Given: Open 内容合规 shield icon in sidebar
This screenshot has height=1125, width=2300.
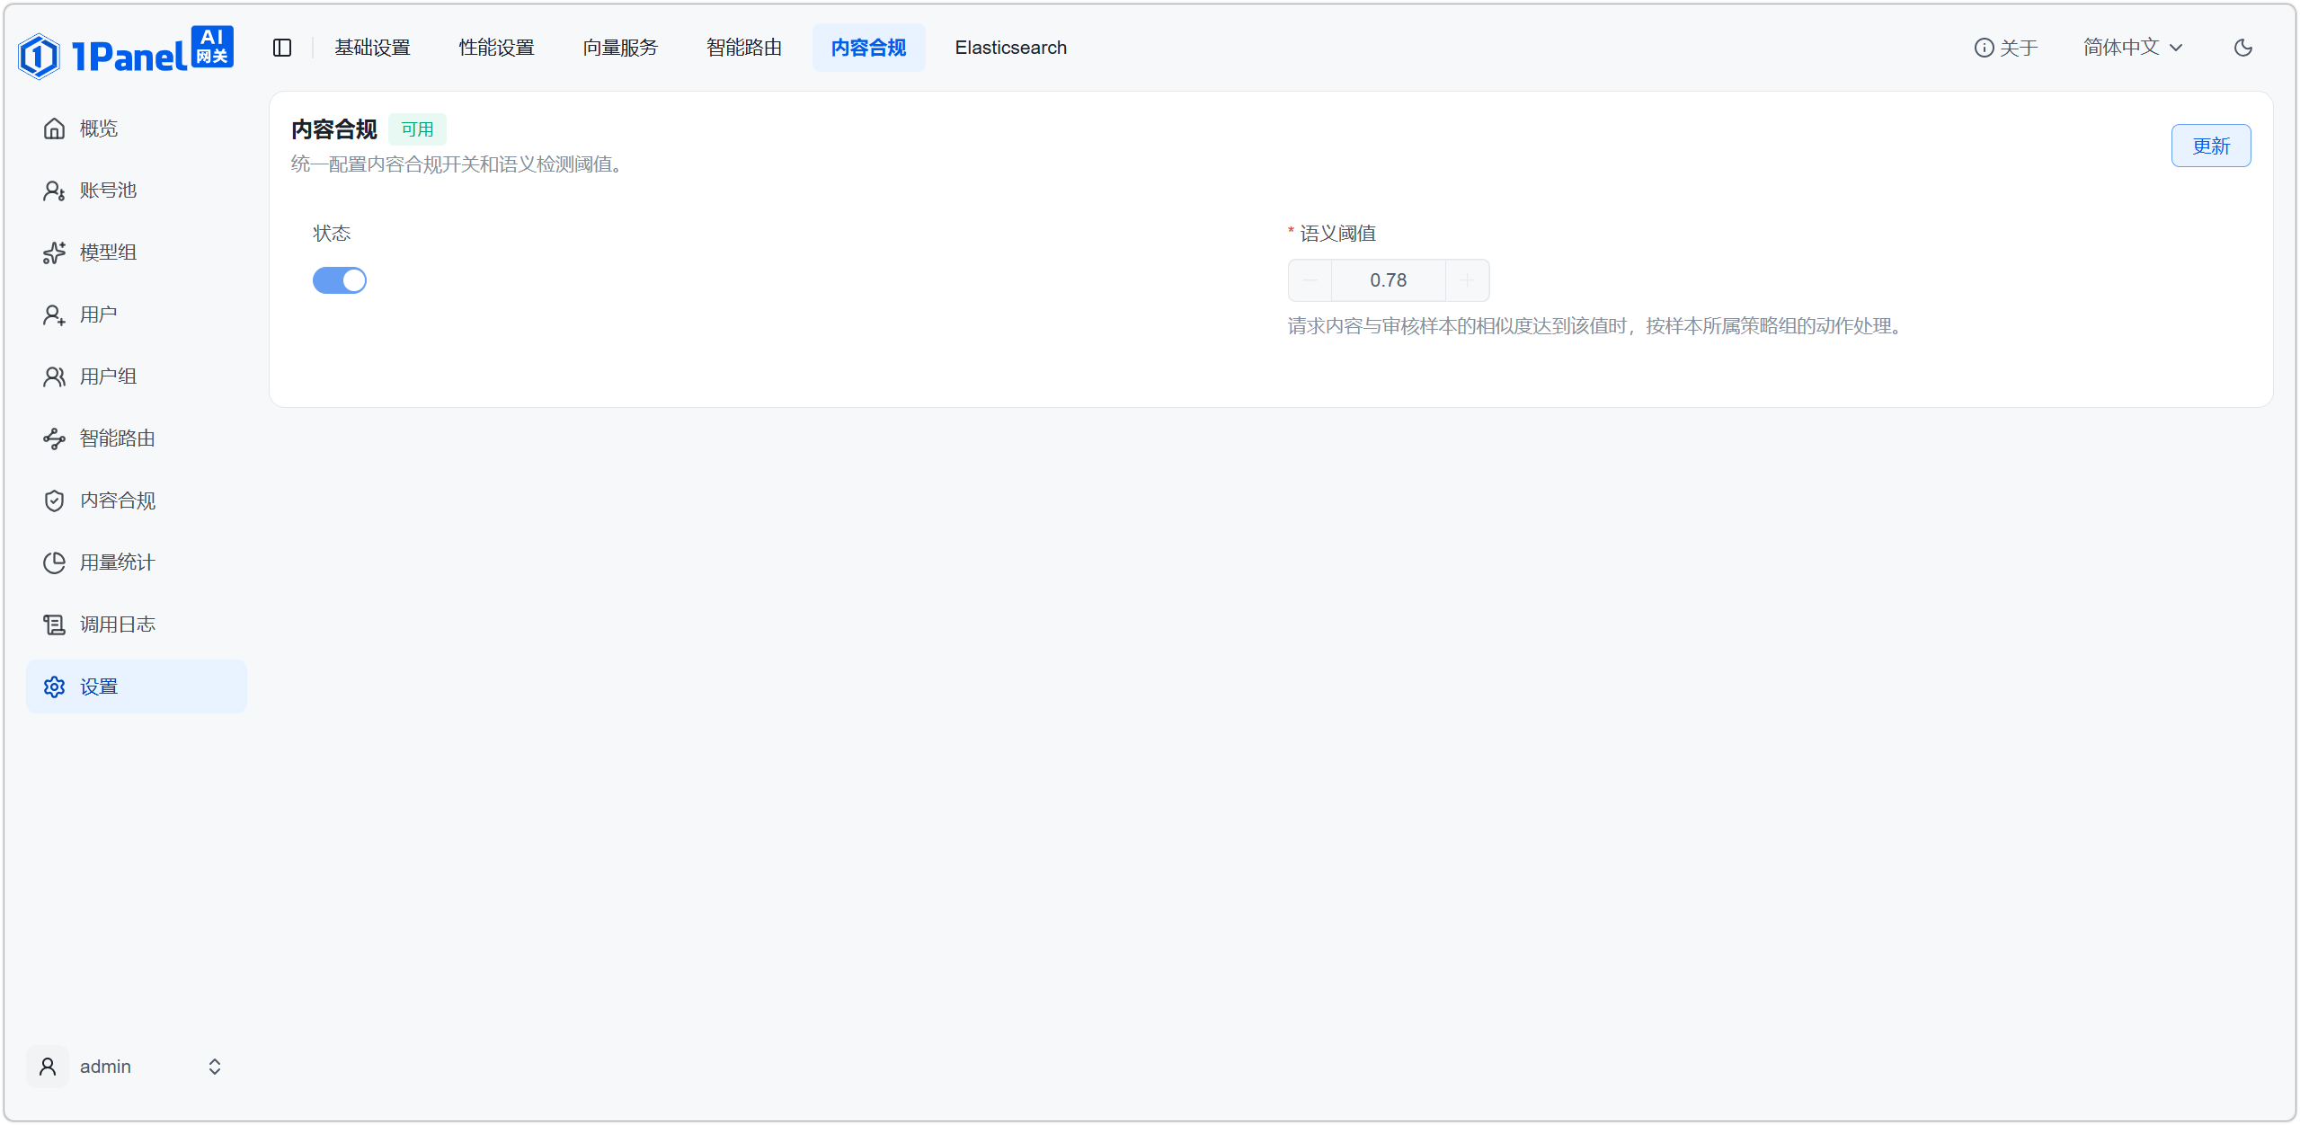Looking at the screenshot, I should 54,500.
